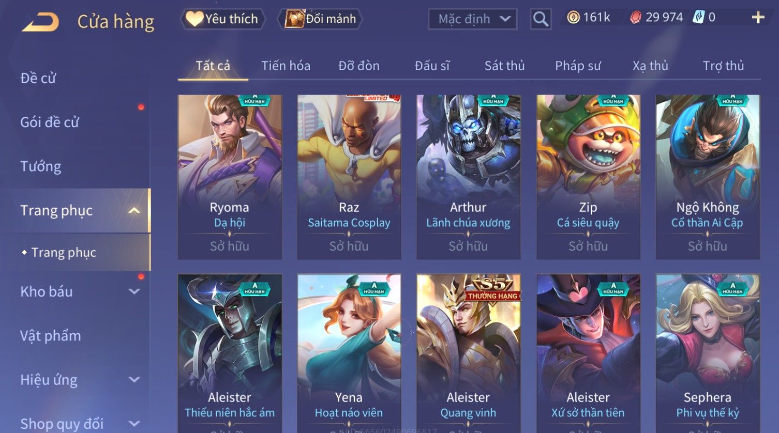This screenshot has height=433, width=779.
Task: Click the back arrow icon beside Cửa hàng
Action: (x=41, y=22)
